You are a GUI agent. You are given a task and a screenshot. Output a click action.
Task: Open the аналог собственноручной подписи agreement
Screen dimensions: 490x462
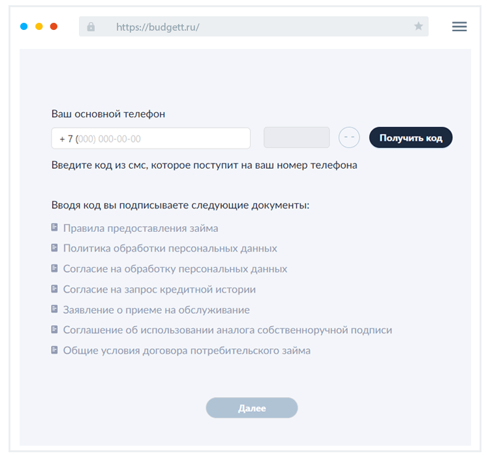pos(227,330)
